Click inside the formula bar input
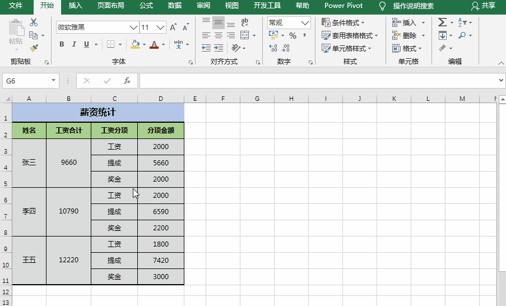 tap(319, 81)
